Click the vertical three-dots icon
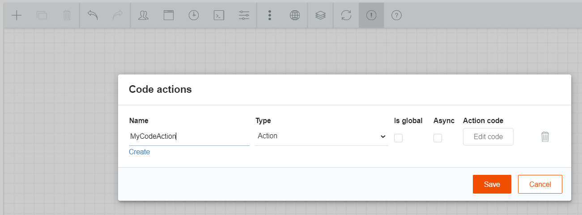582x215 pixels. (270, 15)
